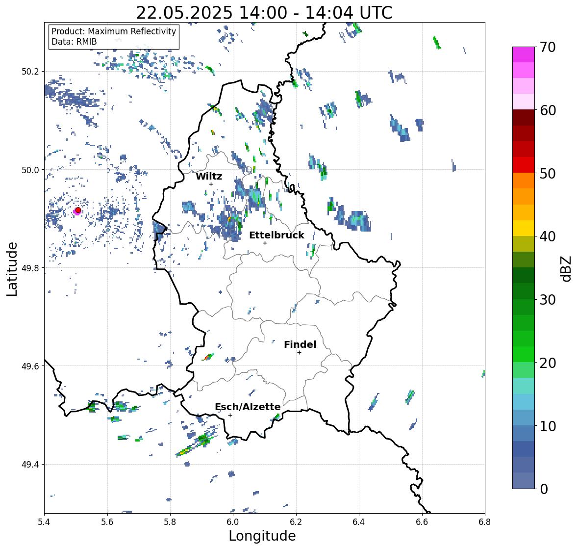
Task: Click the Longitude axis label
Action: click(262, 536)
